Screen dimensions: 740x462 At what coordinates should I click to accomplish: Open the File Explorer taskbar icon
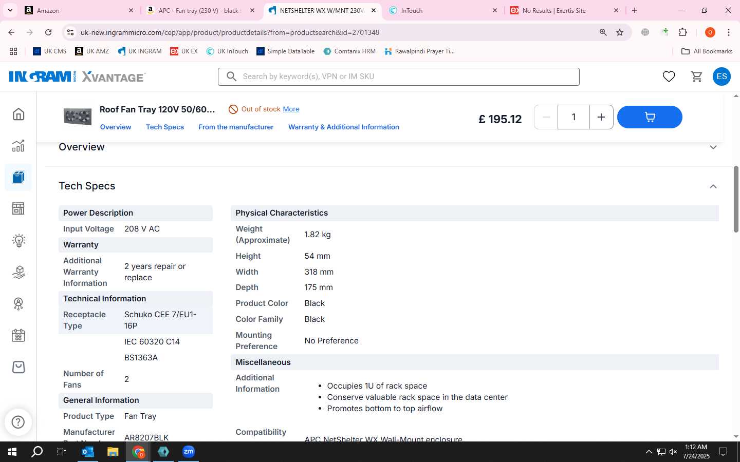pyautogui.click(x=113, y=452)
